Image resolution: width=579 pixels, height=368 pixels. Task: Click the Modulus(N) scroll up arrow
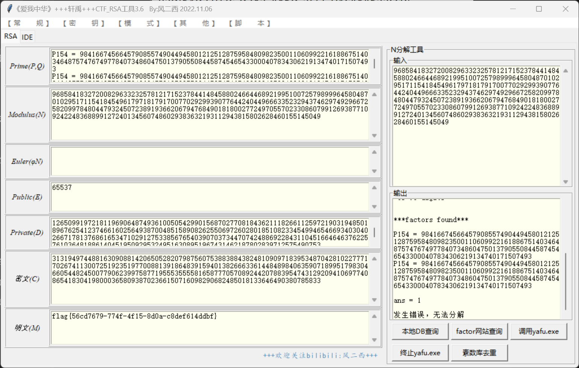pyautogui.click(x=374, y=94)
